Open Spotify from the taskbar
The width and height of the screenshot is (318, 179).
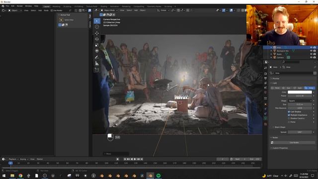pos(159,176)
